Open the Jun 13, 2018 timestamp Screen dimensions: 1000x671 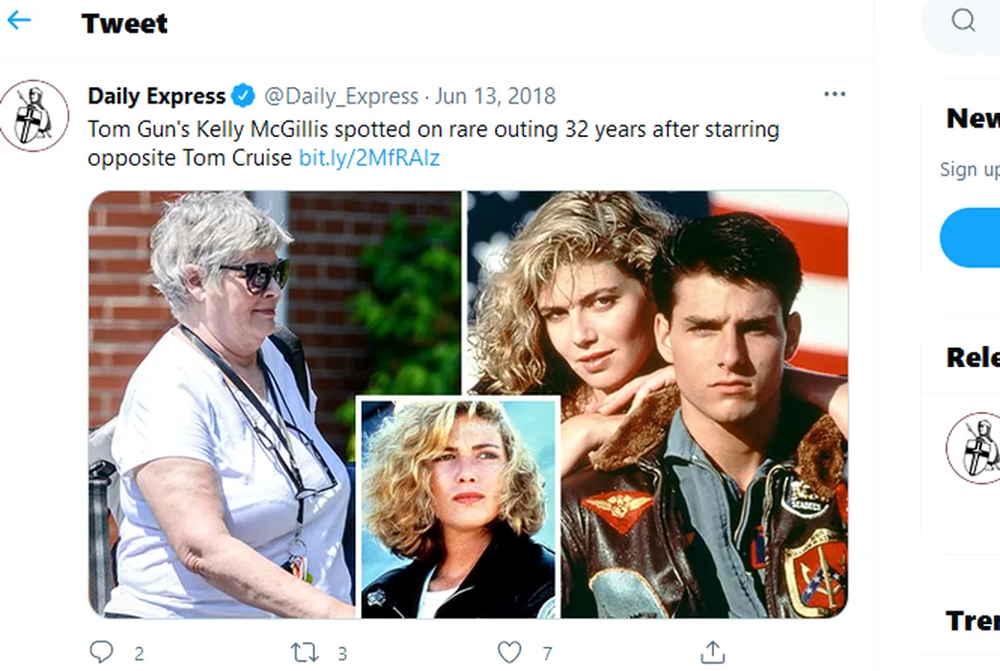pyautogui.click(x=495, y=96)
